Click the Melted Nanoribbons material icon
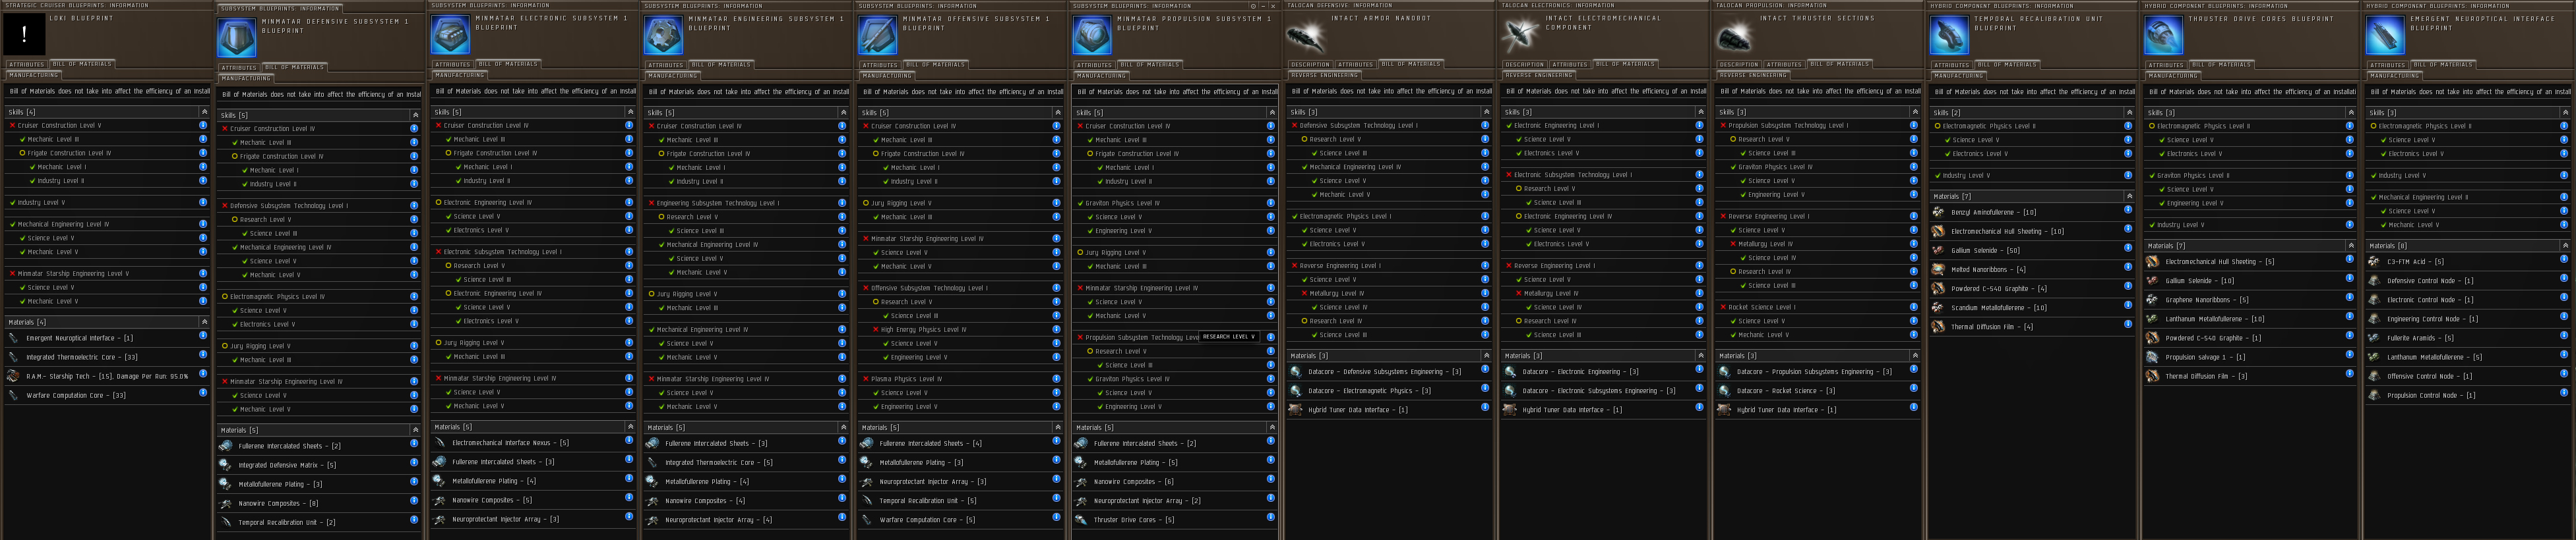Image resolution: width=2576 pixels, height=540 pixels. [x=1939, y=269]
